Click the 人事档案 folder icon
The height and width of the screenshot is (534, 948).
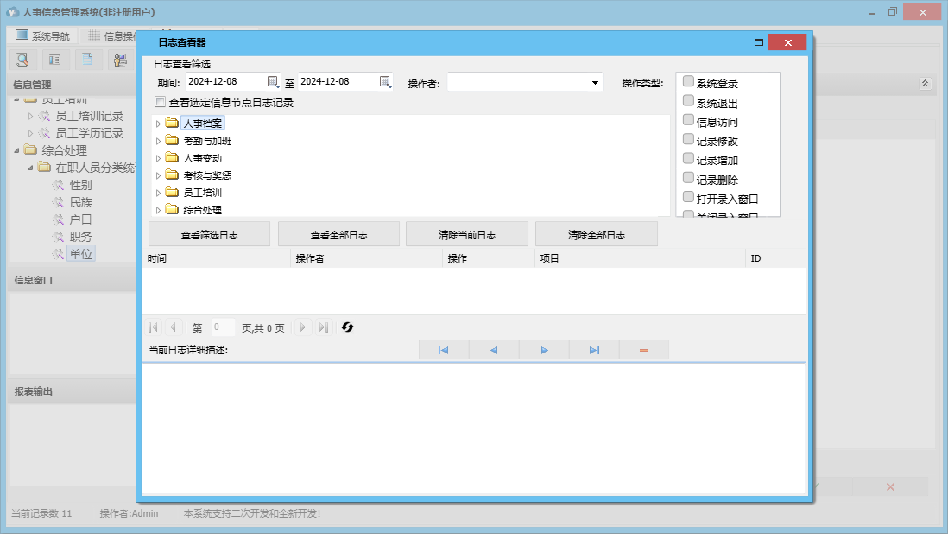[173, 124]
